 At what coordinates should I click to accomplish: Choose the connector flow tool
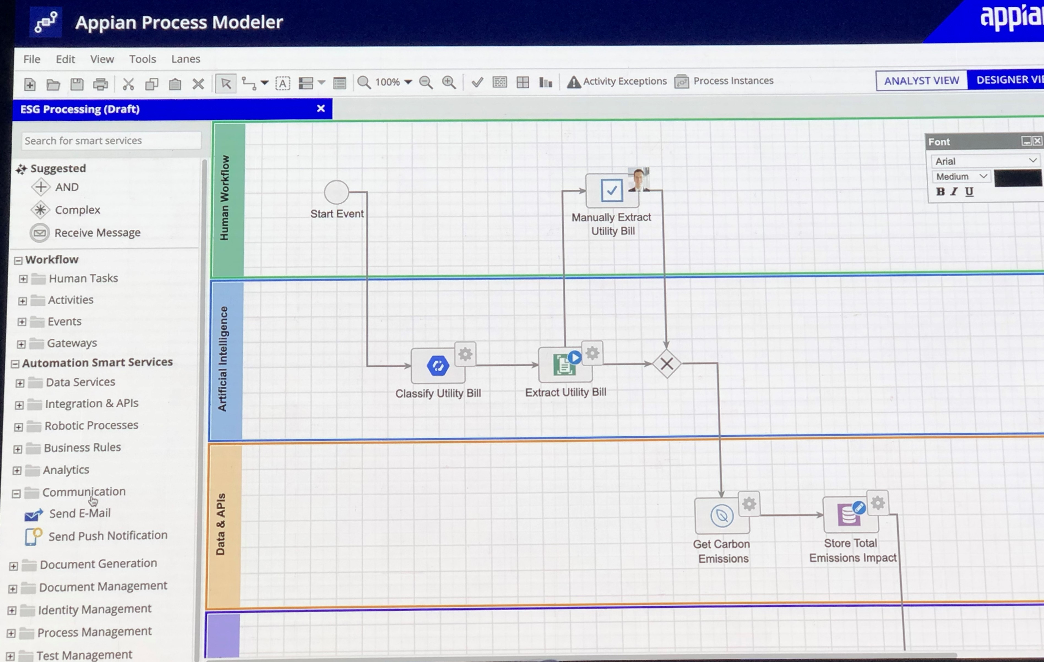pyautogui.click(x=249, y=83)
